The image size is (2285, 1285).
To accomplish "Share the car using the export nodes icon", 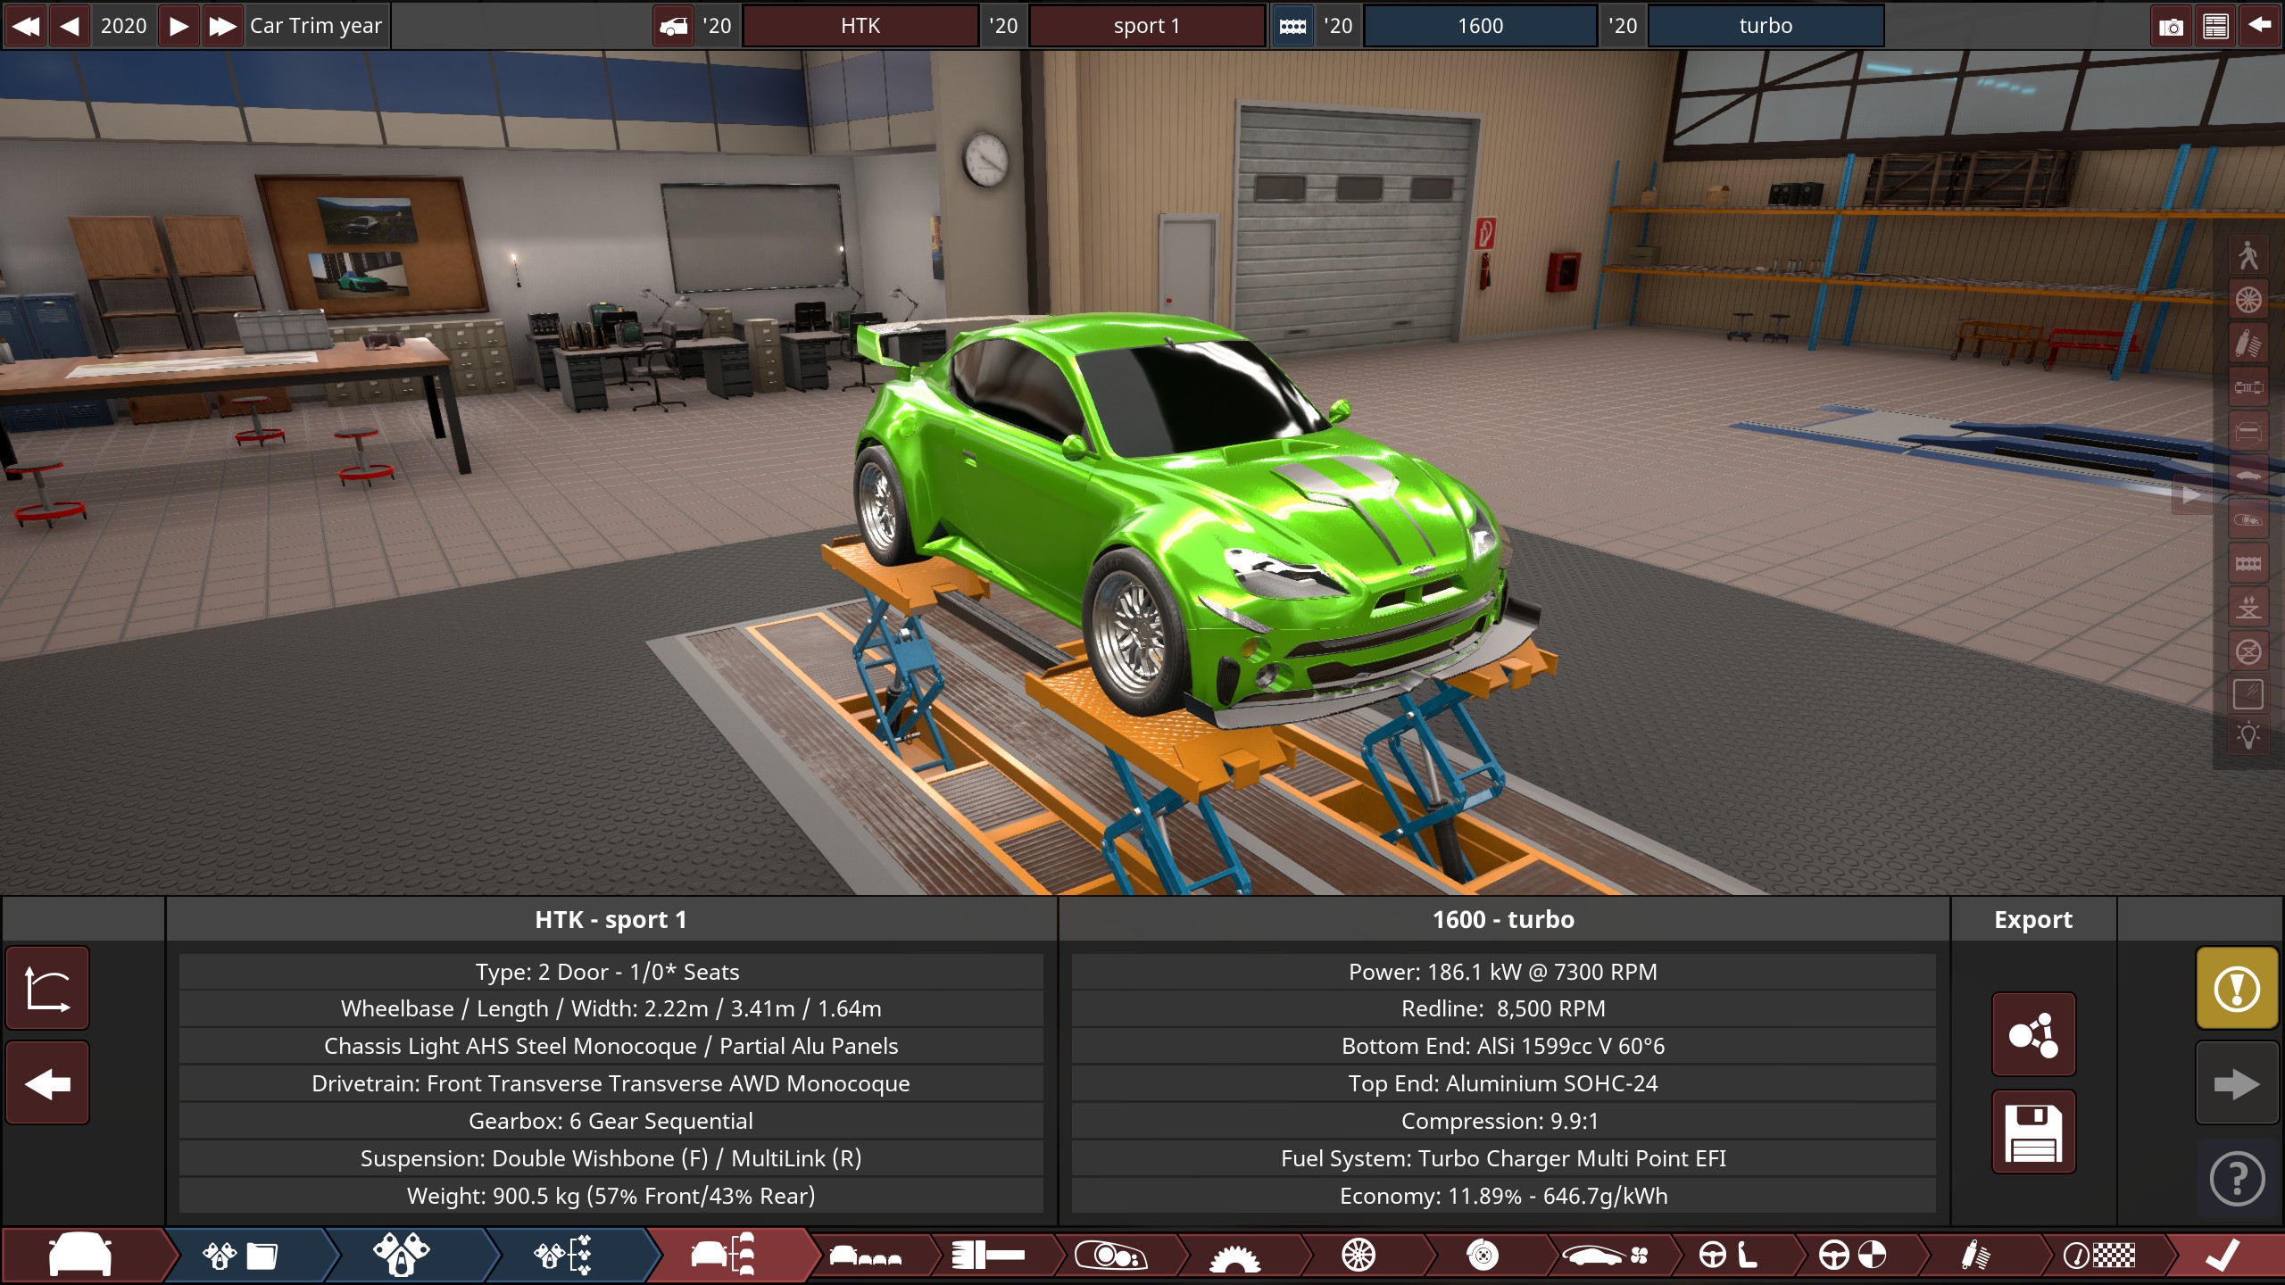I will click(2033, 1034).
